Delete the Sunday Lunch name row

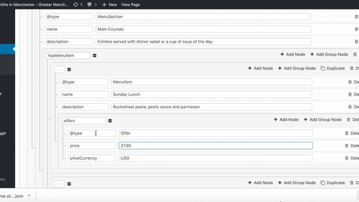point(353,94)
